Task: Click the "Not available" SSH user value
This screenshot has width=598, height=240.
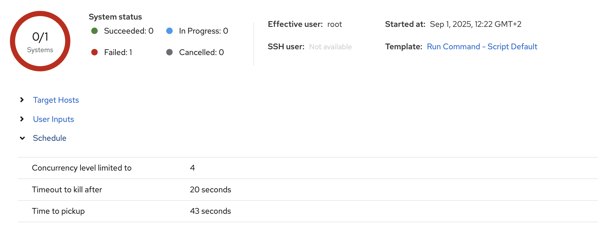Action: click(x=330, y=47)
